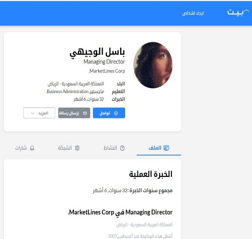
Task: Click the blue تواصل connect button
Action: tap(109, 113)
